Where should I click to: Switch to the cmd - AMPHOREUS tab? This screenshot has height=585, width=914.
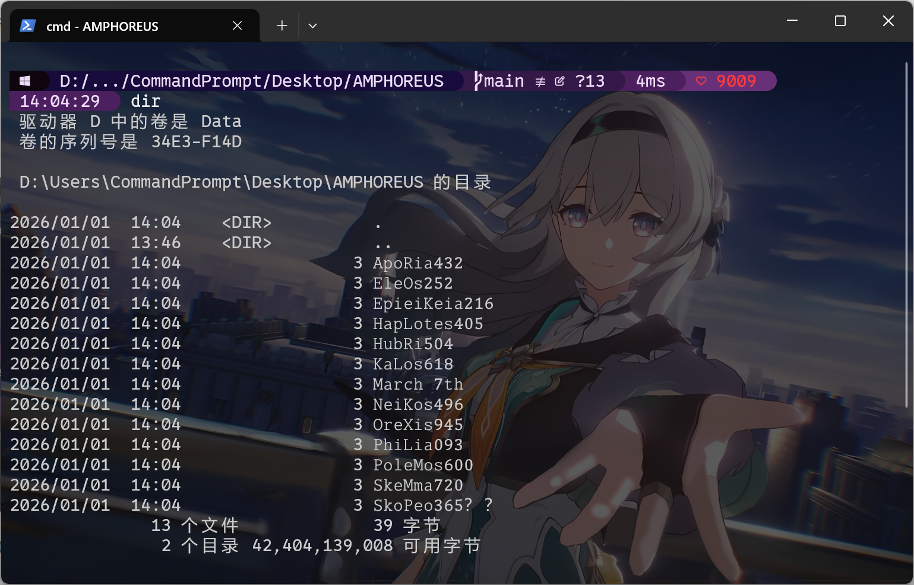click(x=102, y=26)
